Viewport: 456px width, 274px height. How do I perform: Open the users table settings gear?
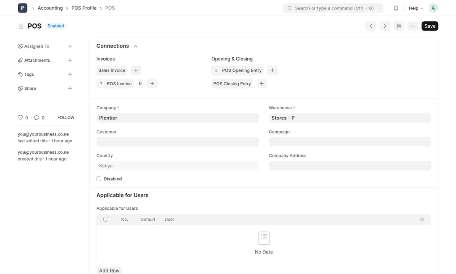pos(422,220)
